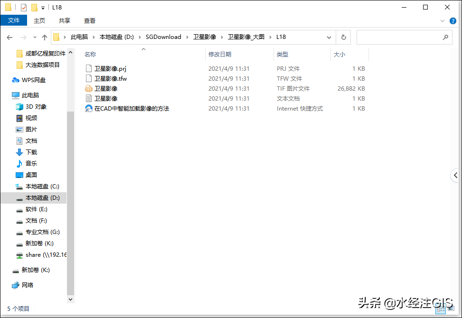Viewport: 462px width, 318px height.
Task: Open Help with the blue question mark icon
Action: coord(453,21)
